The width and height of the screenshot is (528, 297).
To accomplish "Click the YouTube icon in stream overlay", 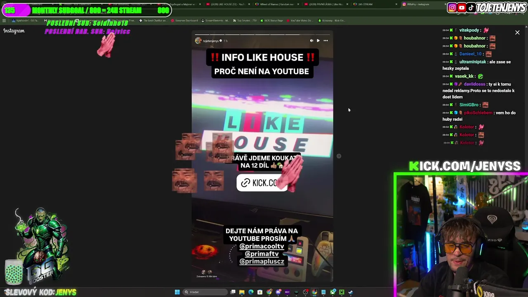I will [462, 7].
